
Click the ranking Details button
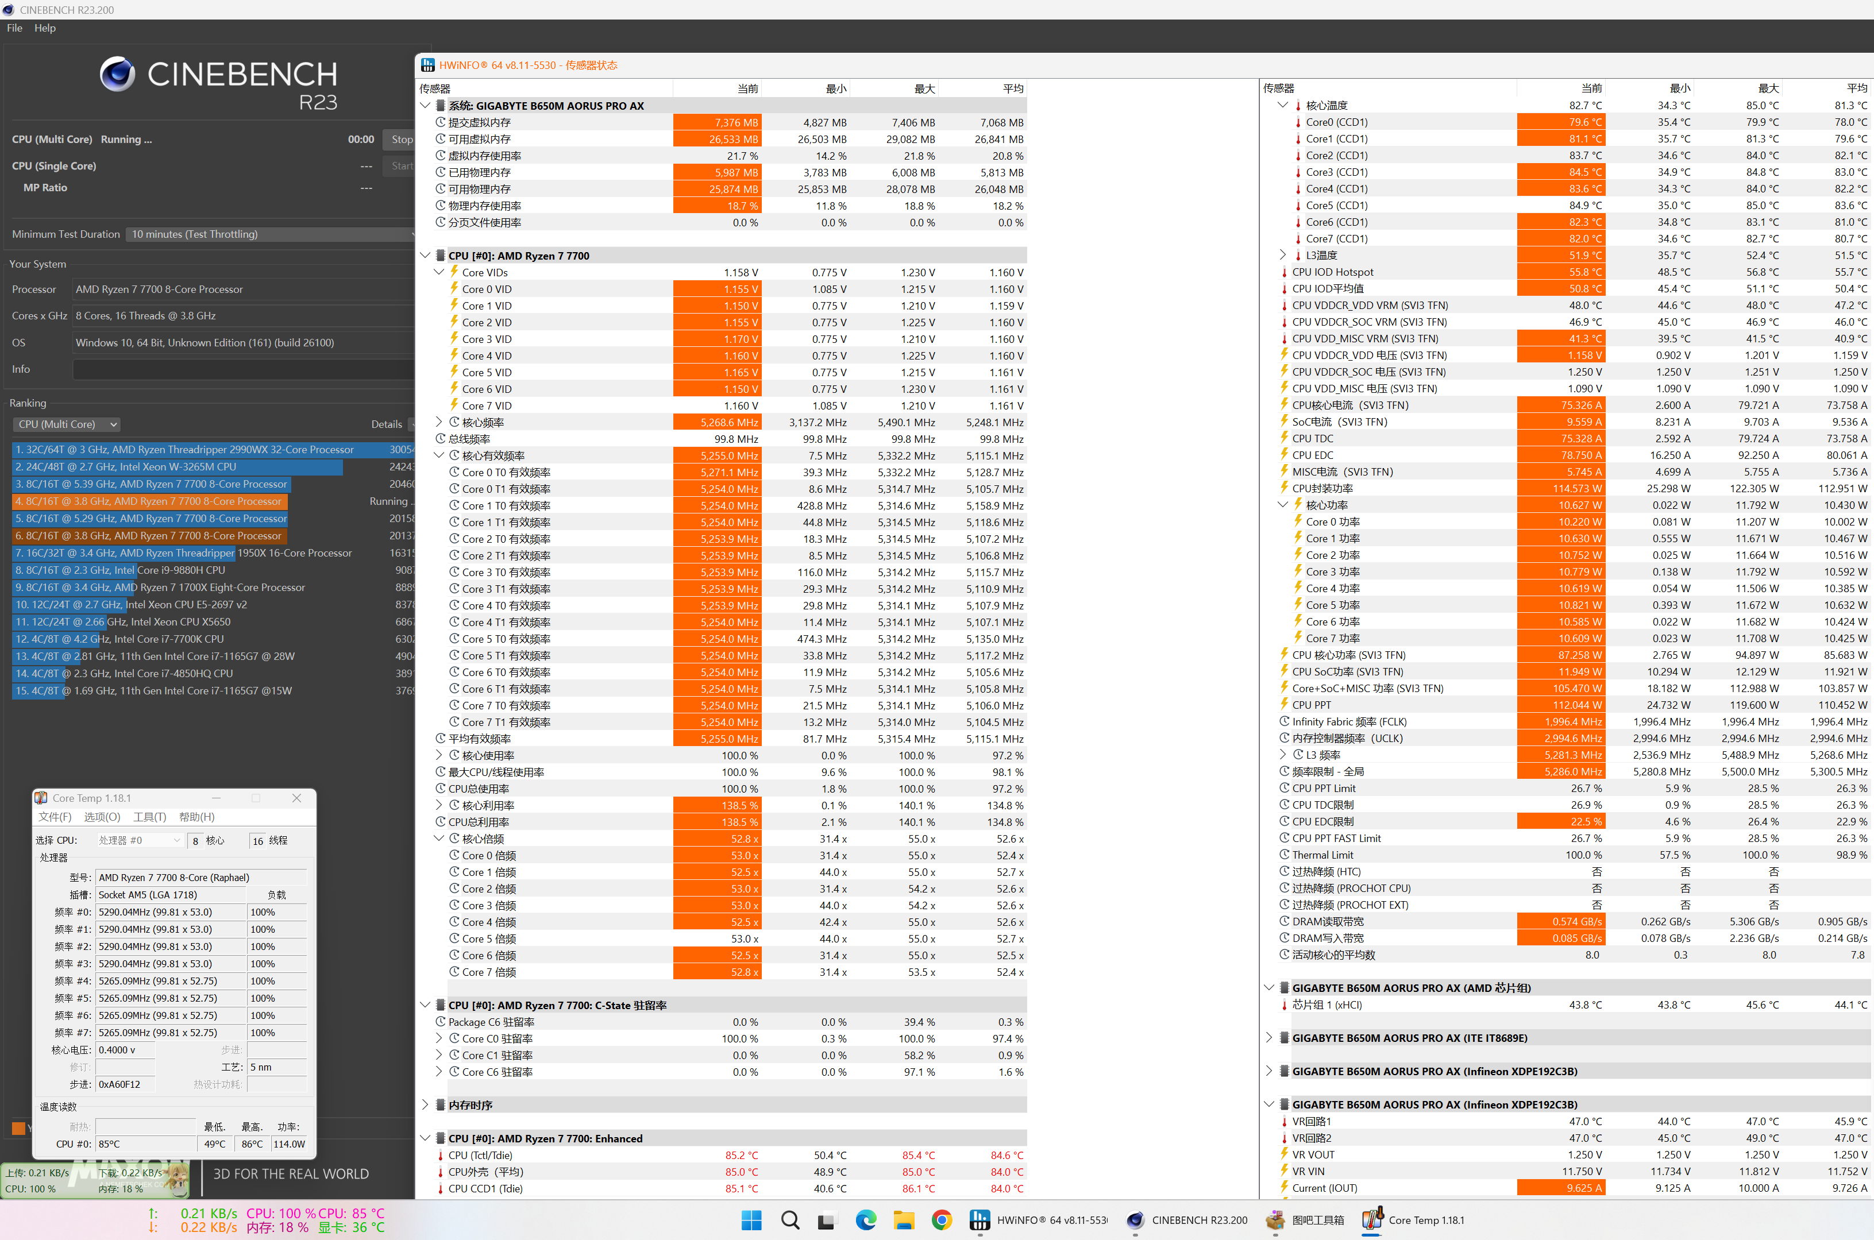pyautogui.click(x=387, y=424)
